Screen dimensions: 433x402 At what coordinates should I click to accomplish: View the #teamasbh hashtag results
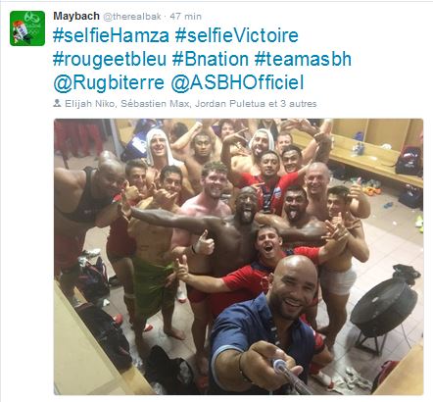(x=303, y=59)
